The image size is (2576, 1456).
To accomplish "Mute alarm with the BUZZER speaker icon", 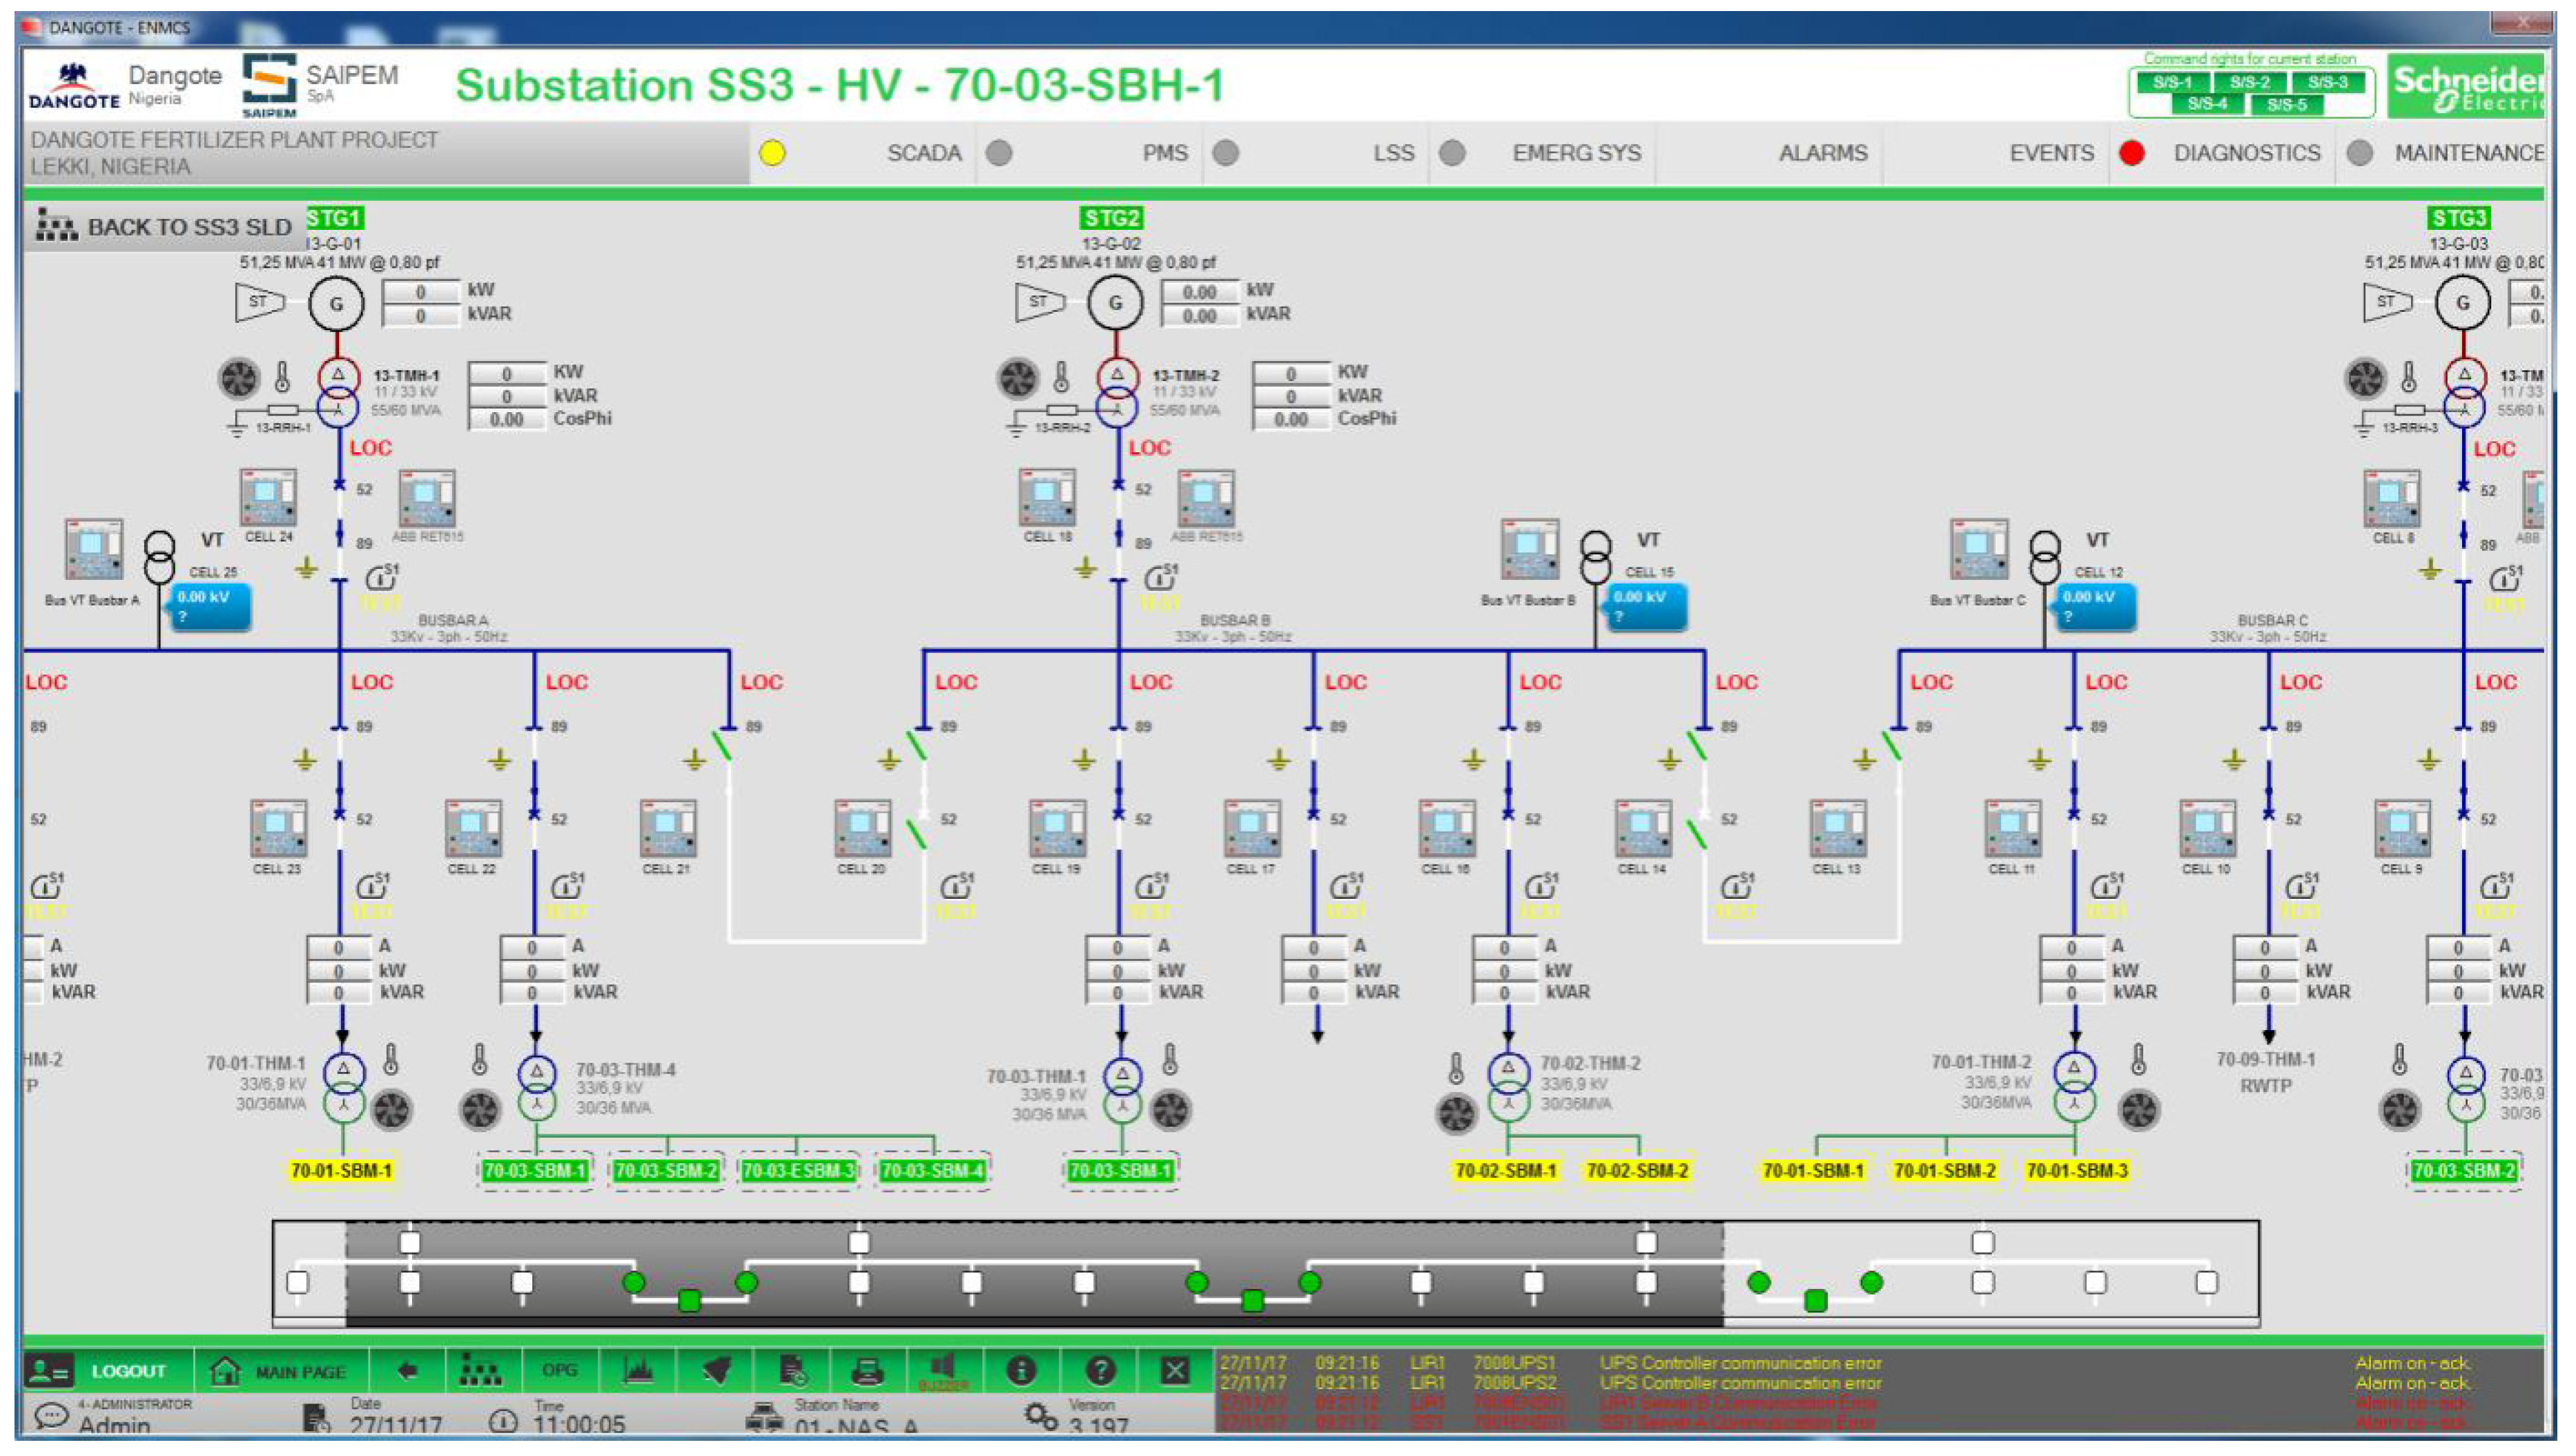I will click(943, 1369).
